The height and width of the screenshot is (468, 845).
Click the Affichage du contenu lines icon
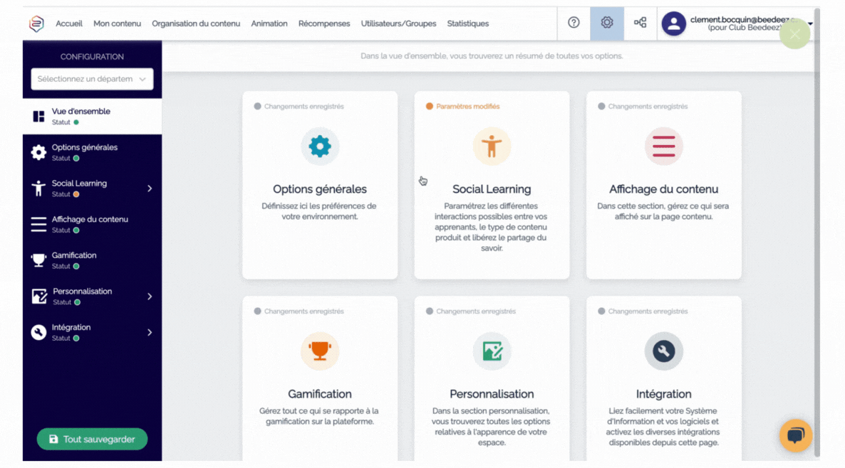663,147
